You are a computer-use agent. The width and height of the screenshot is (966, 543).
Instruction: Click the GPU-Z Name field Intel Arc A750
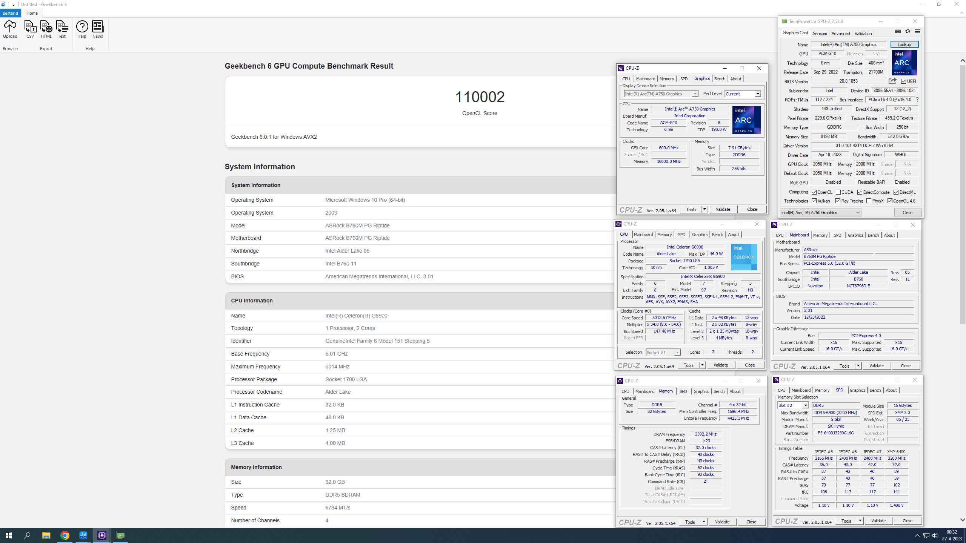click(848, 44)
